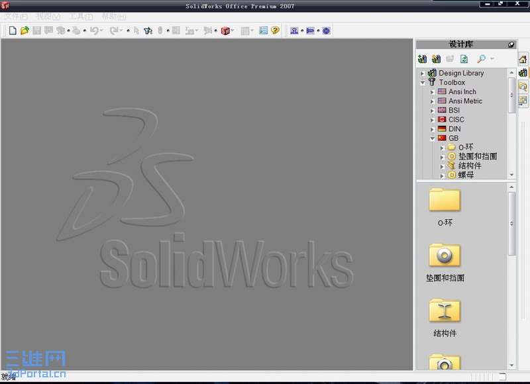Image resolution: width=530 pixels, height=384 pixels.
Task: Select 螺母 in the tree
Action: pyautogui.click(x=466, y=175)
